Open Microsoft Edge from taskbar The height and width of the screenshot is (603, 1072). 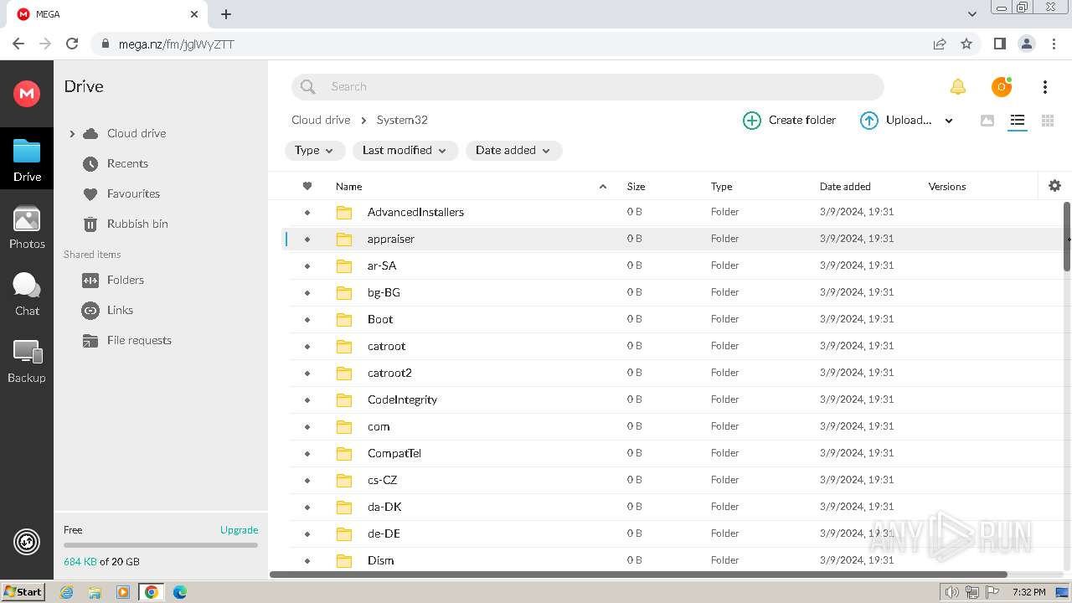coord(179,591)
